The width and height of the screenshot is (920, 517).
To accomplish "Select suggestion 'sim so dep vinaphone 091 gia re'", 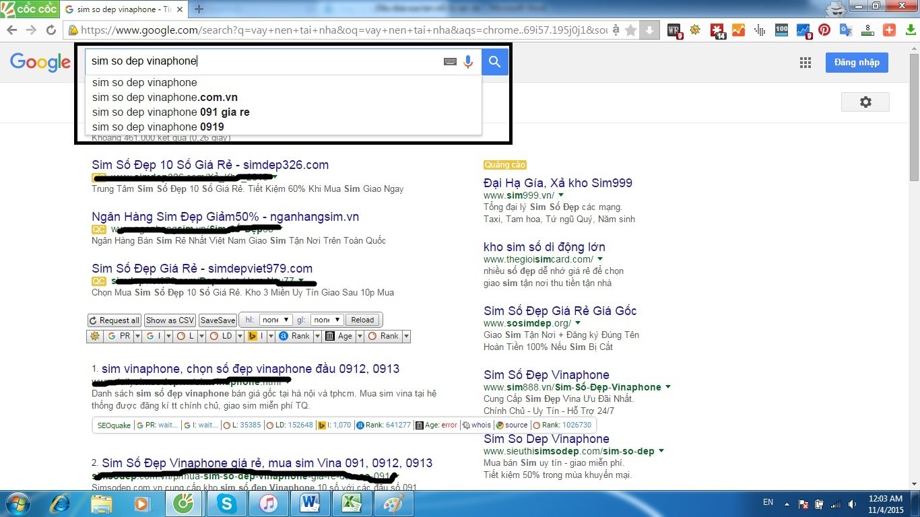I will point(284,112).
